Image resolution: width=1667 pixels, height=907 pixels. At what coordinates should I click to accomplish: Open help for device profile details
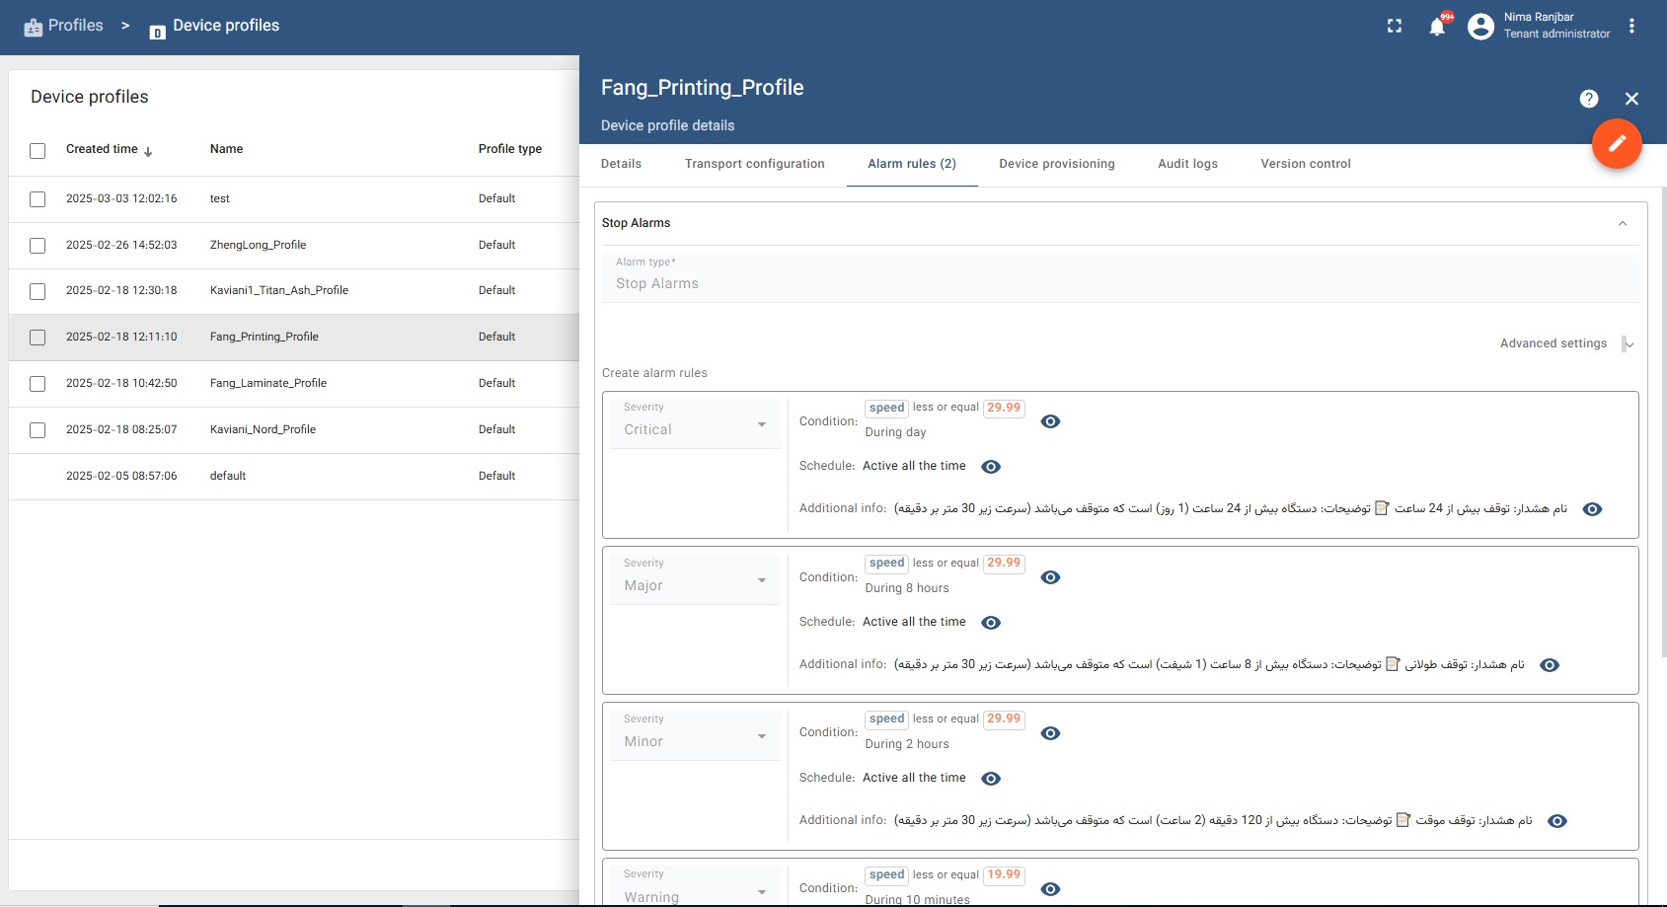point(1588,98)
